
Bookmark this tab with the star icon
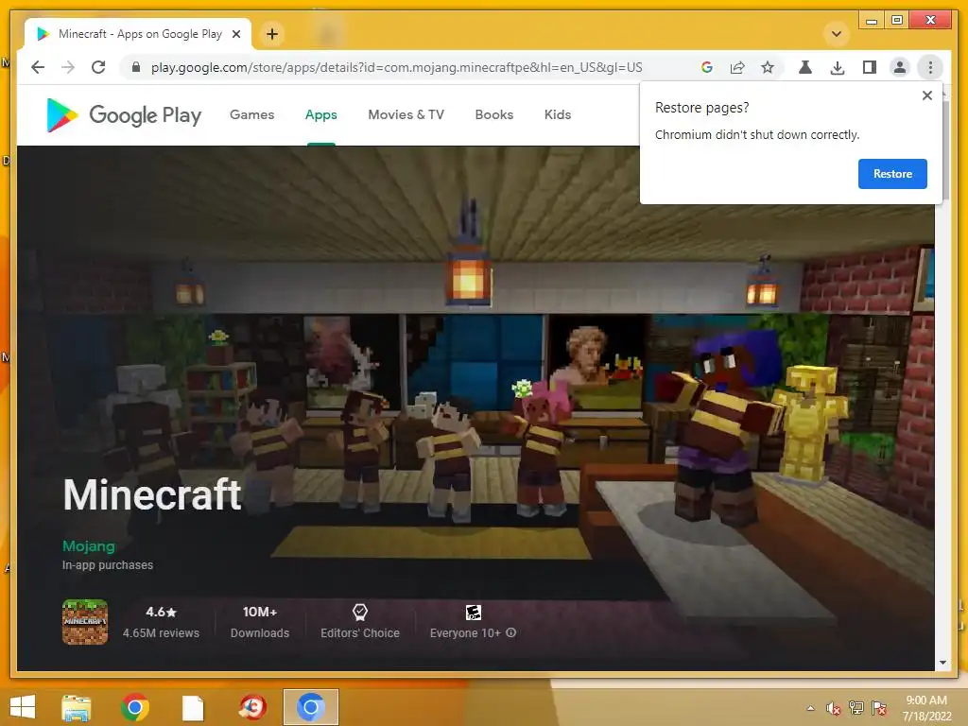click(768, 67)
